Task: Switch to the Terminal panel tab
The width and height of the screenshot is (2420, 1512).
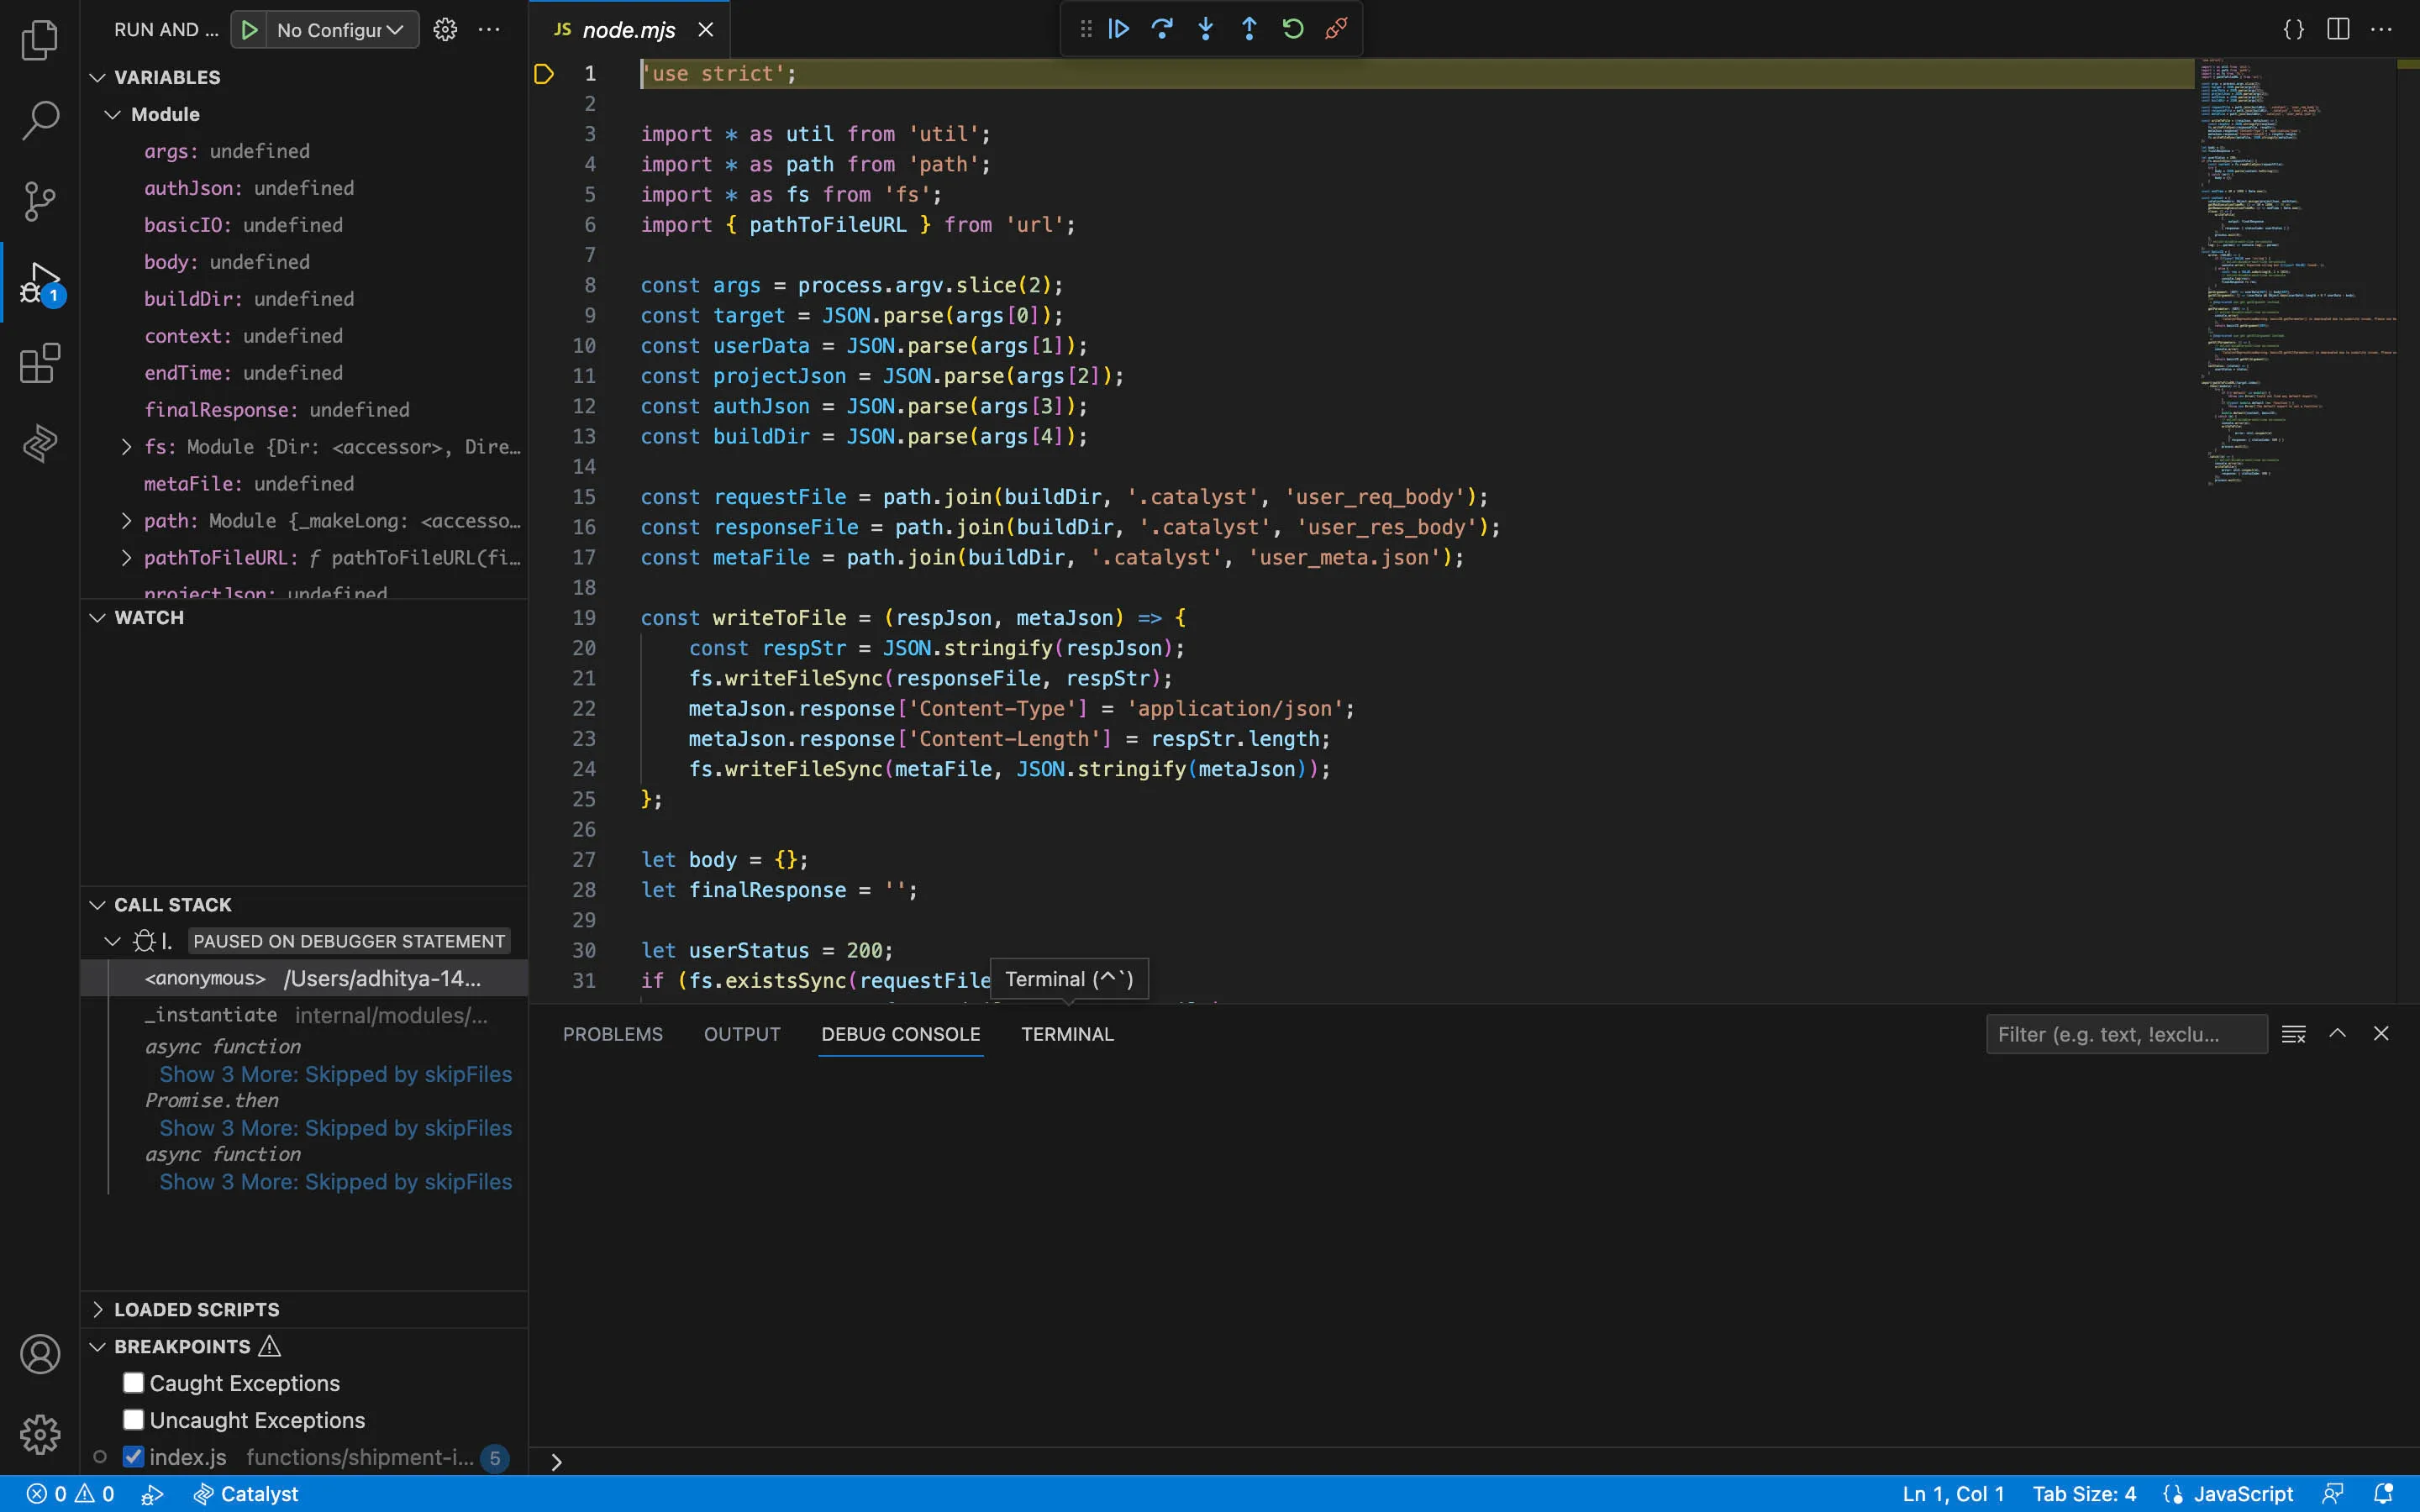Action: point(1067,1034)
